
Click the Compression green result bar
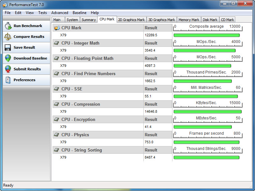click(x=208, y=111)
